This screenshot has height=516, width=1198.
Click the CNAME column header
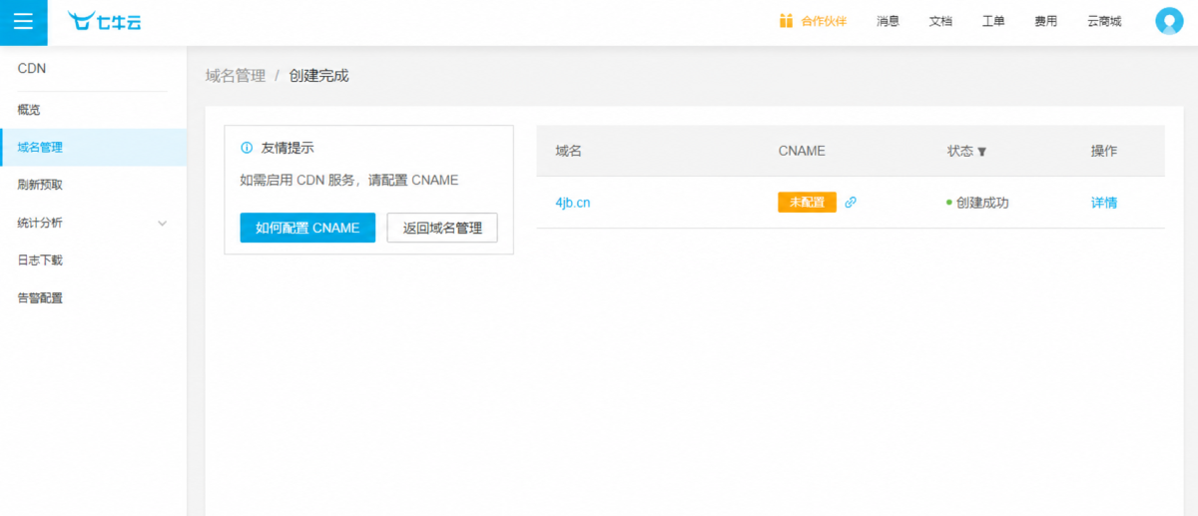(x=802, y=151)
